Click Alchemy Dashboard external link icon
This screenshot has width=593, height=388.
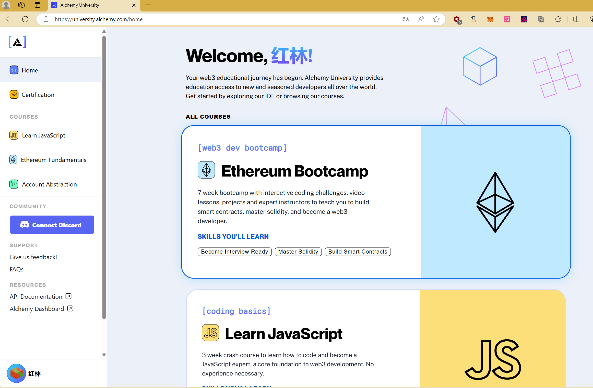pyautogui.click(x=70, y=309)
